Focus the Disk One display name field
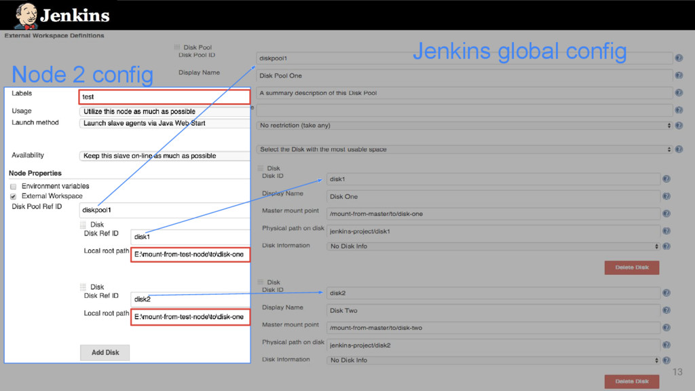Screen dimensions: 695x391 point(493,196)
